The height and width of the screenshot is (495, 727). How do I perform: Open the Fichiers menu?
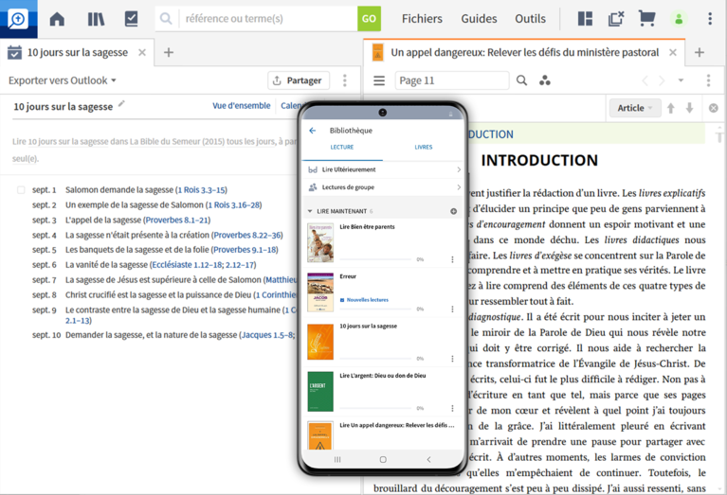point(422,19)
